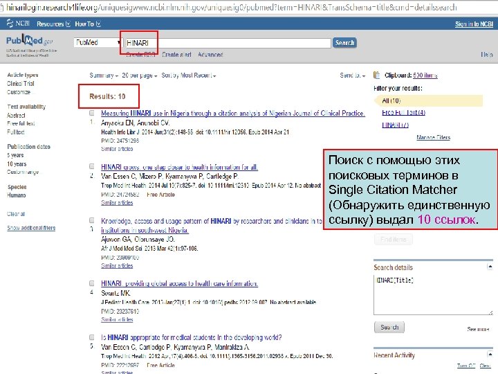Filter publication dates to 5 years
Image resolution: width=498 pixels, height=374 pixels.
point(15,155)
